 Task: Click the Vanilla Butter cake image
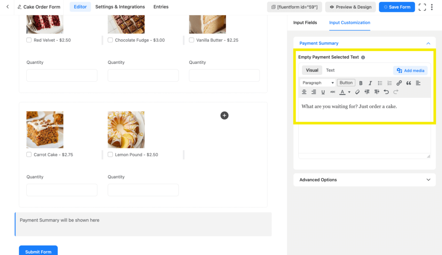(207, 24)
